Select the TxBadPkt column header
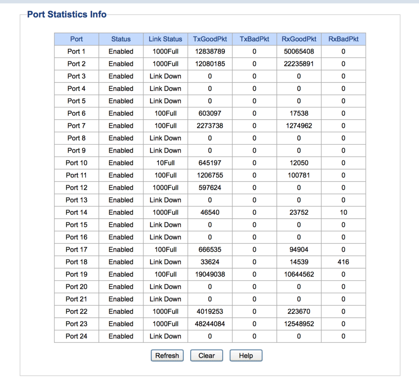Viewport: 419px width, 385px height. click(x=255, y=39)
